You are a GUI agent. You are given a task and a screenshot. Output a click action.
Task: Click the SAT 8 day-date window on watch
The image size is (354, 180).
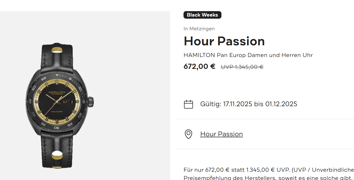68,102
